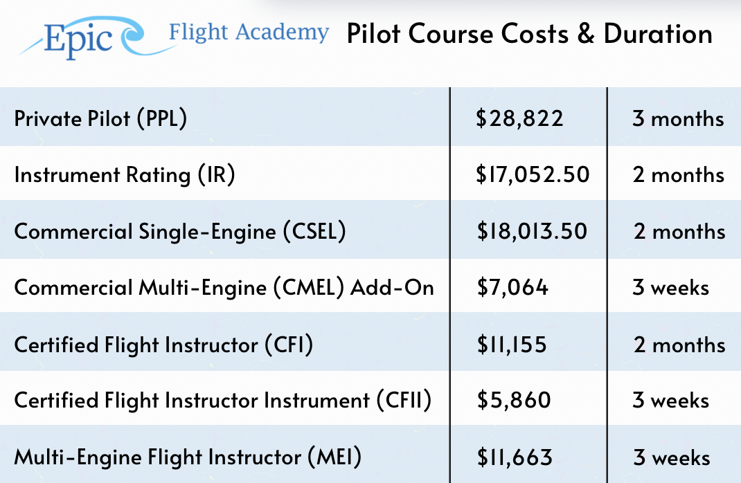Viewport: 741px width, 483px height.
Task: Click the $11,663 cost value
Action: (x=515, y=457)
